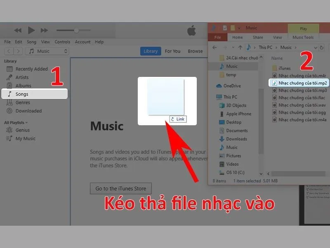
Task: Switch to the Library tab
Action: click(151, 51)
